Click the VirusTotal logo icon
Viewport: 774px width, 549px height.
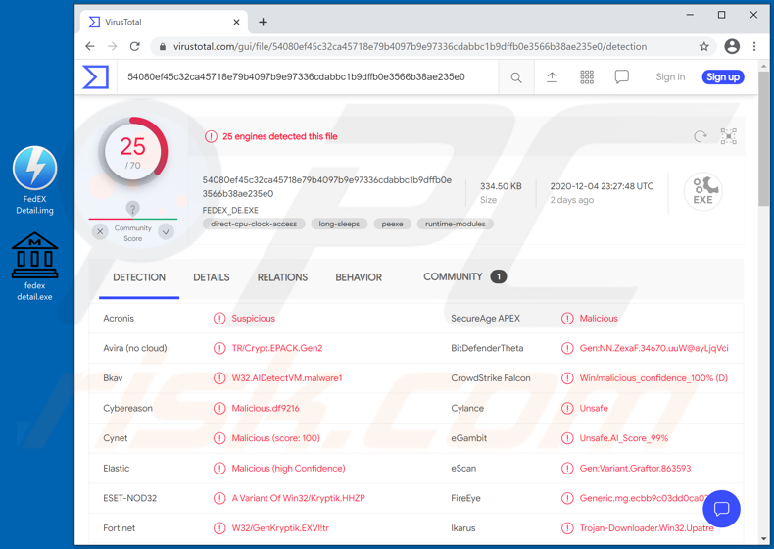(95, 77)
